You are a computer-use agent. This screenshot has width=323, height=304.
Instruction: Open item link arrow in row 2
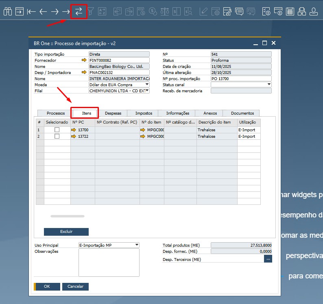click(x=143, y=137)
